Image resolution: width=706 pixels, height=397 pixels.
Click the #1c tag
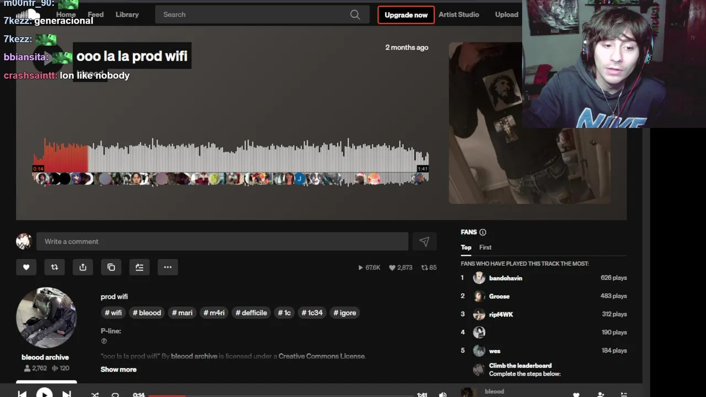[284, 313]
